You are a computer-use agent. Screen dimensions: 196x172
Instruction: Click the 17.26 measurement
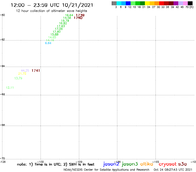pyautogui.click(x=59, y=29)
